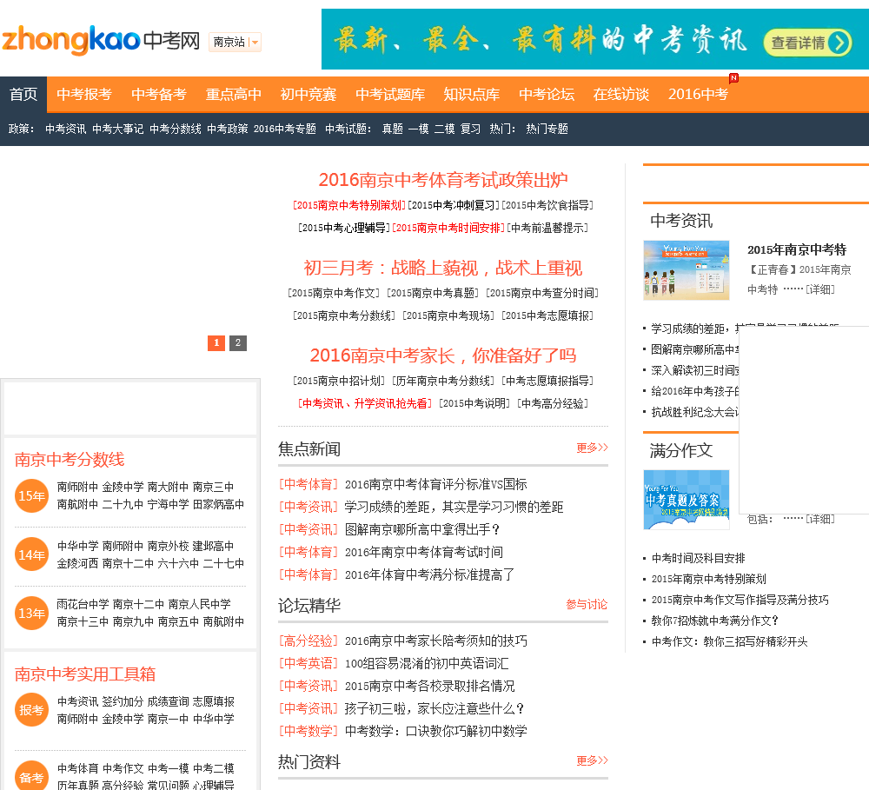Open 2016中考专题 sub-navigation link
The image size is (869, 790).
click(x=285, y=129)
